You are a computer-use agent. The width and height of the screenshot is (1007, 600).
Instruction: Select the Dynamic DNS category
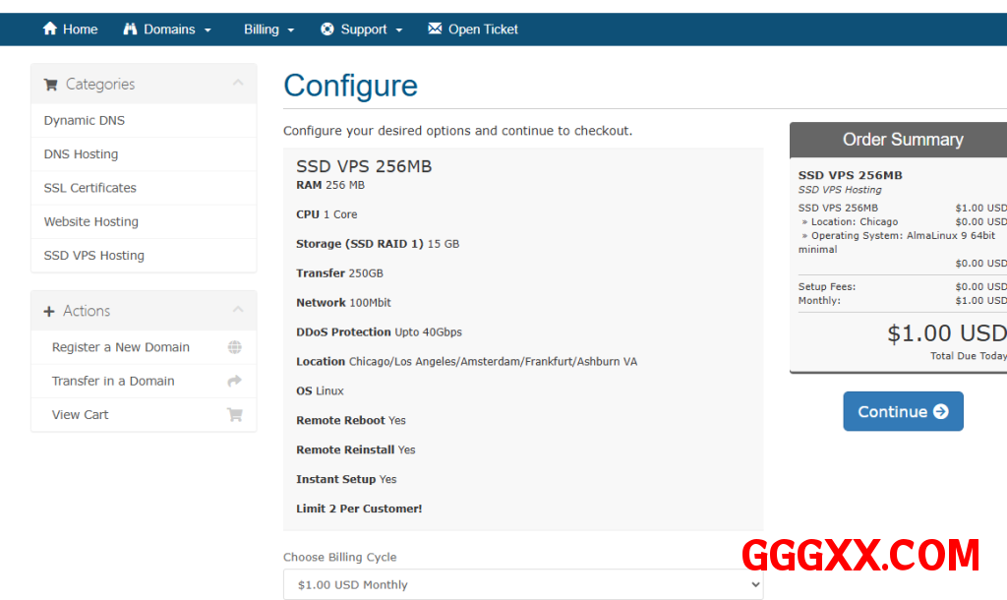click(85, 121)
